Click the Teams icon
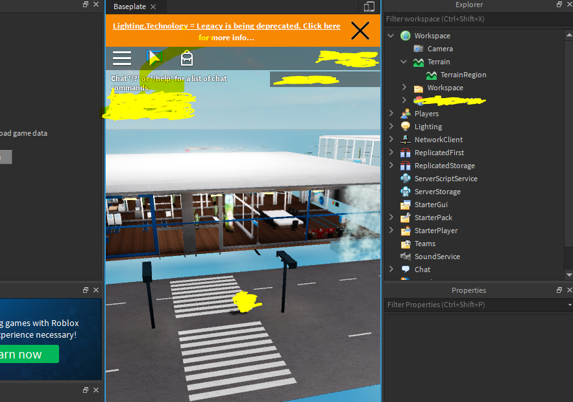The image size is (573, 402). 406,244
